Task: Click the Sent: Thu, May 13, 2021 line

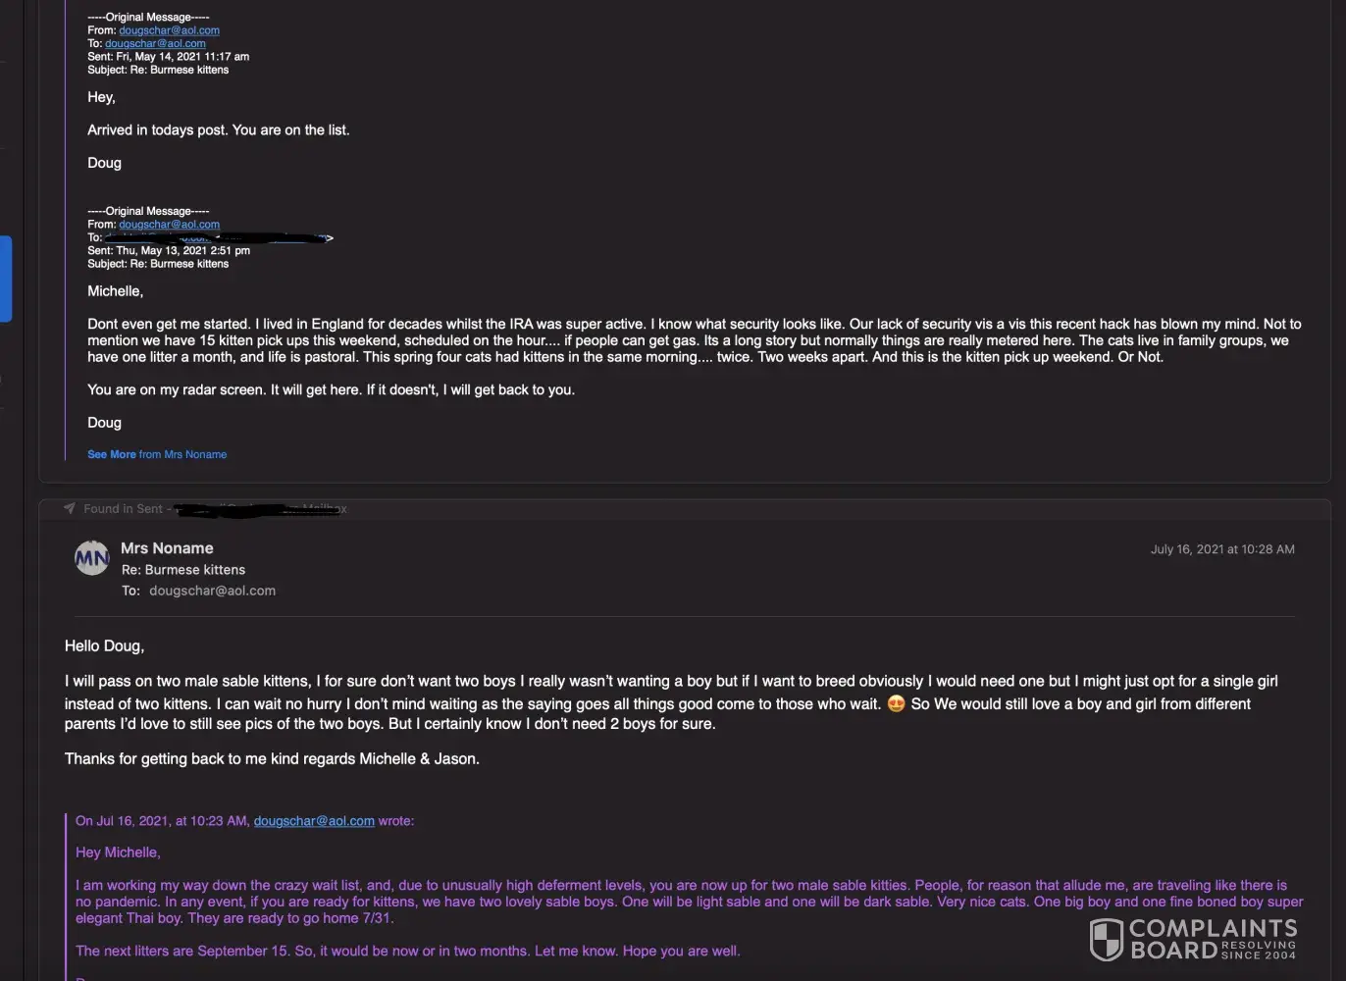Action: coord(169,250)
